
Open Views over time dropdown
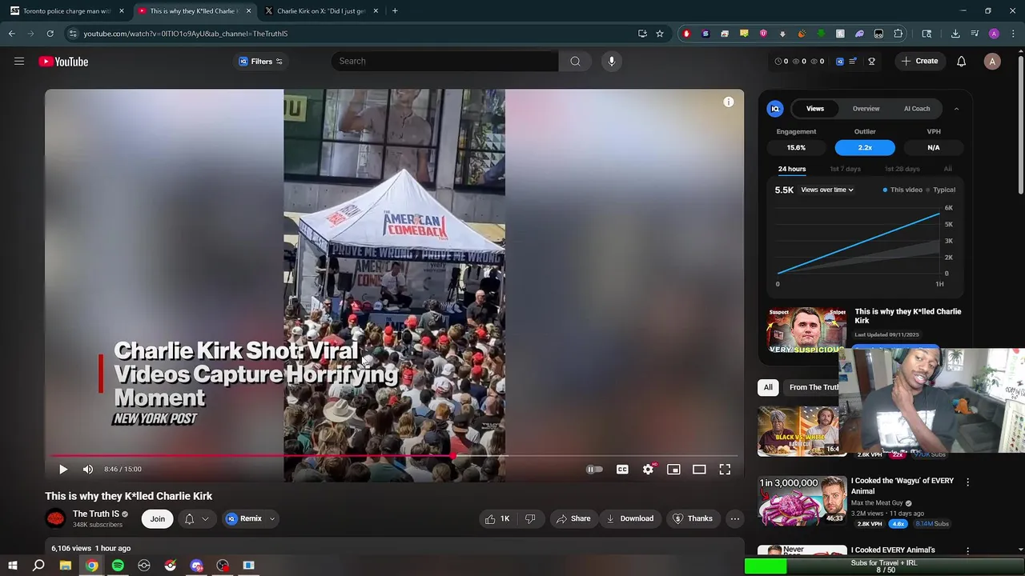[x=827, y=190]
